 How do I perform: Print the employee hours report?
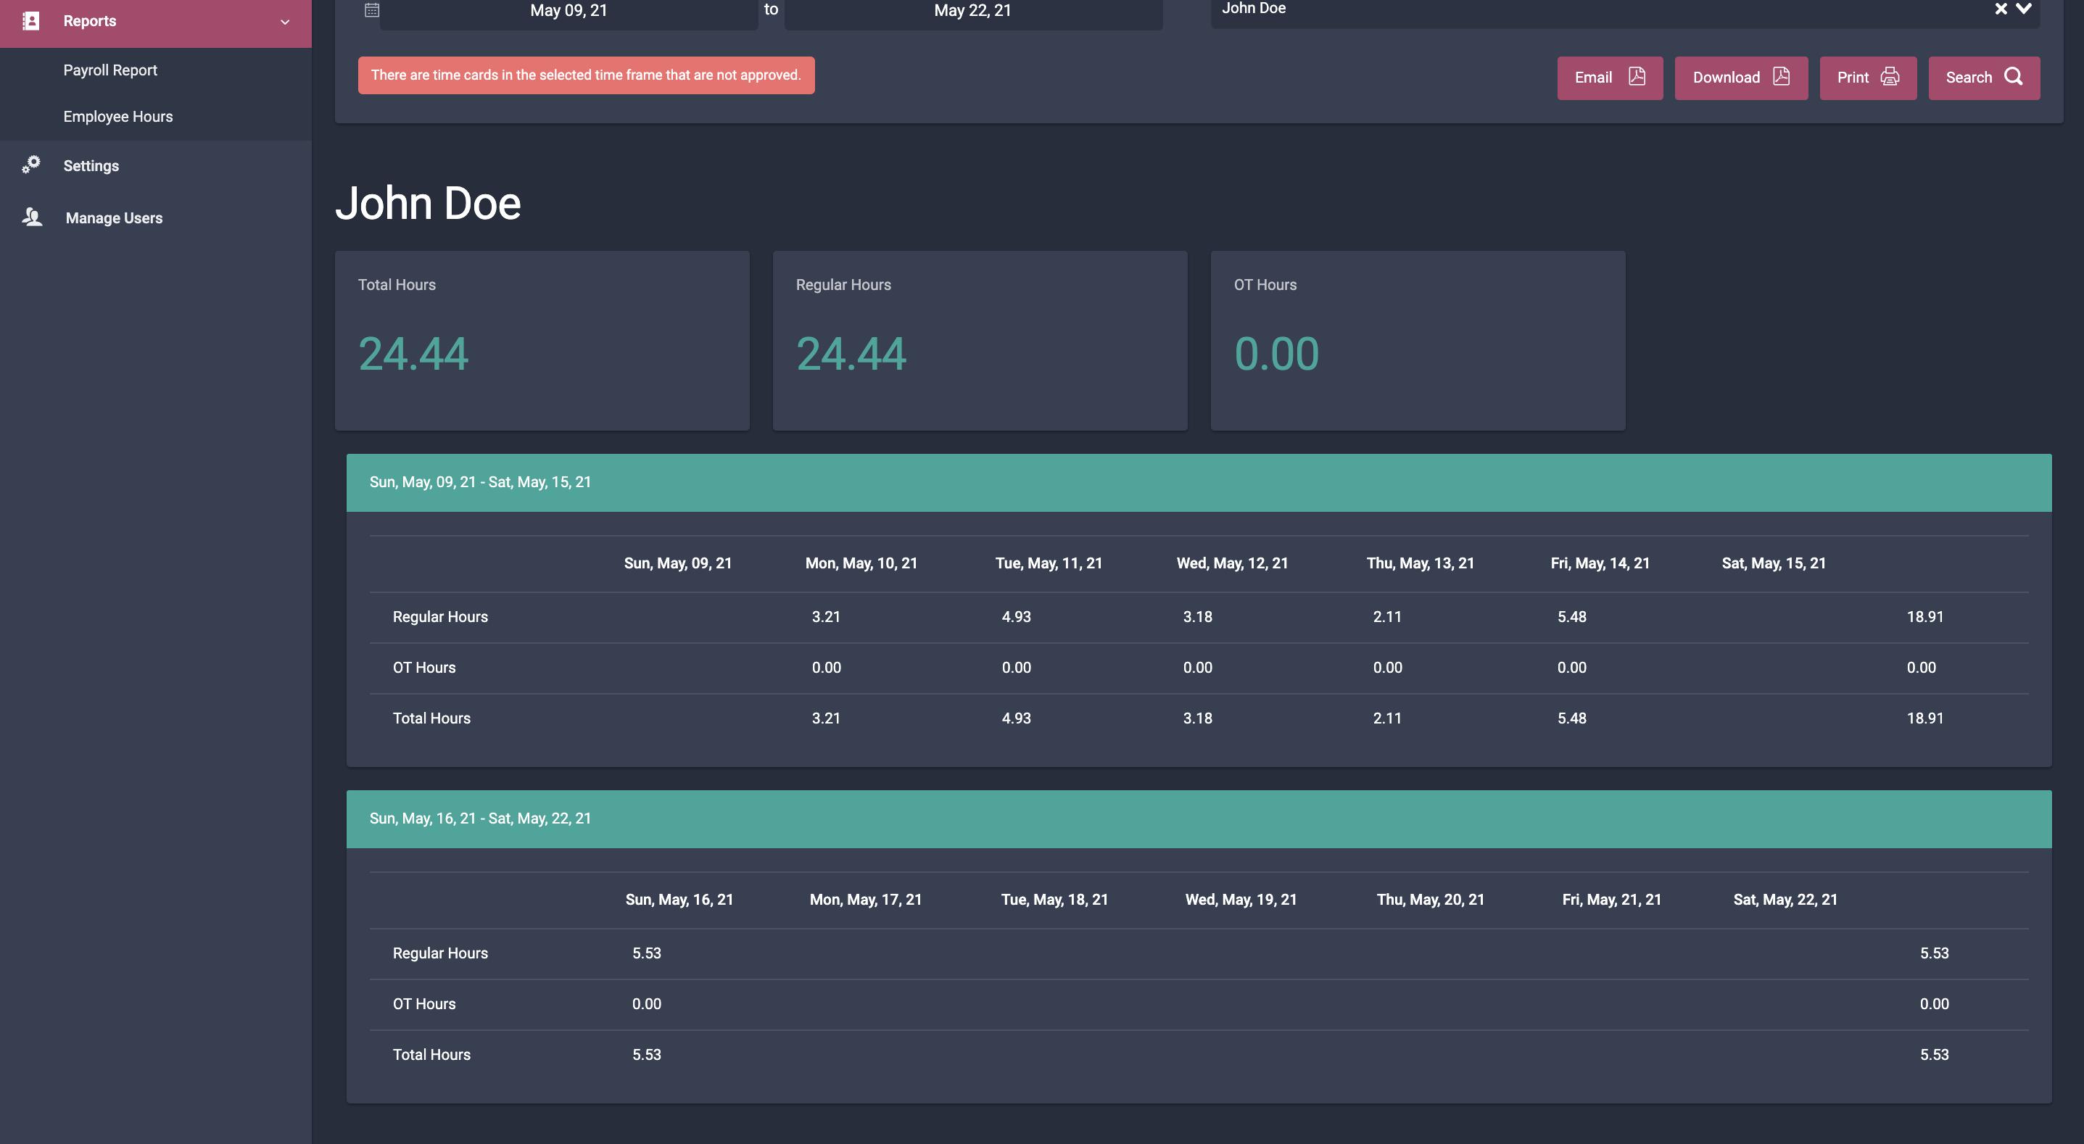(1868, 78)
